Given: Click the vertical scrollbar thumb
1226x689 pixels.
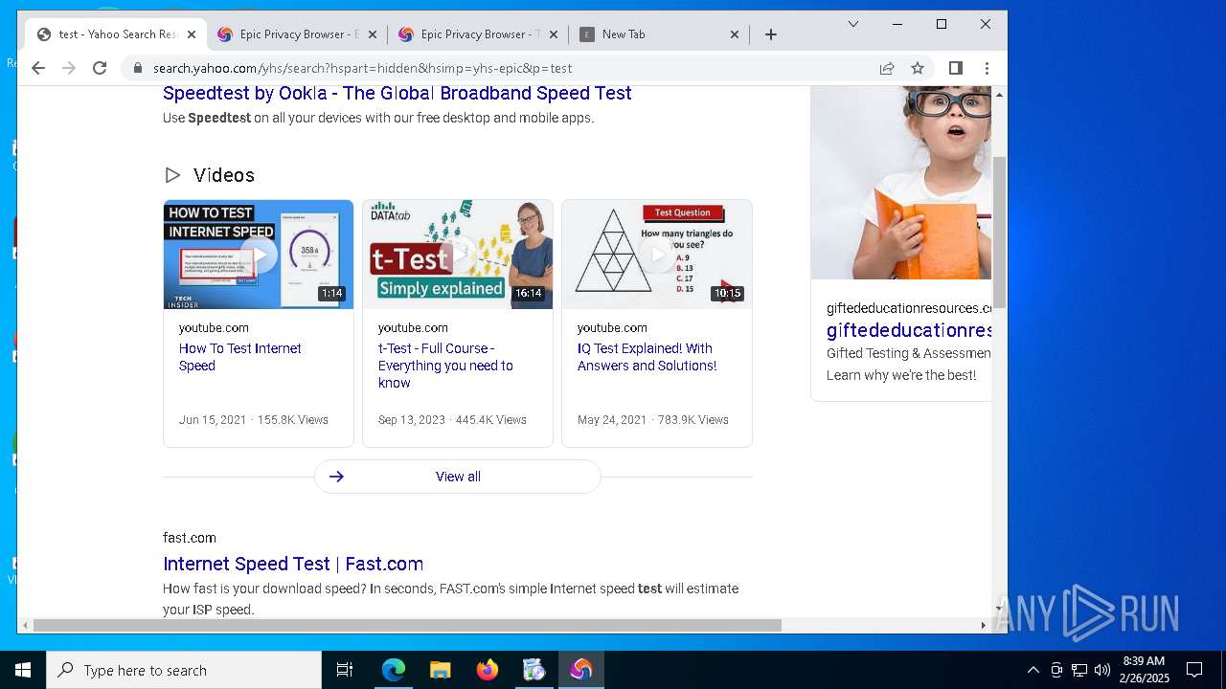Looking at the screenshot, I should 999,232.
